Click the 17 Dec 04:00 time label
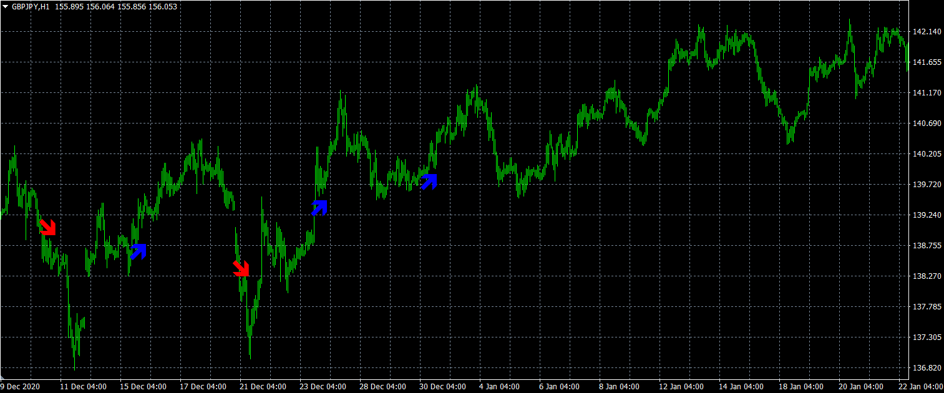This screenshot has height=393, width=944. [203, 387]
